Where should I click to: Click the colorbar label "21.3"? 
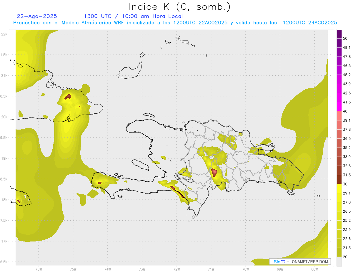347,248
